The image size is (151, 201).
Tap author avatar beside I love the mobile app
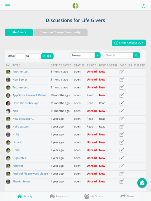point(8,103)
